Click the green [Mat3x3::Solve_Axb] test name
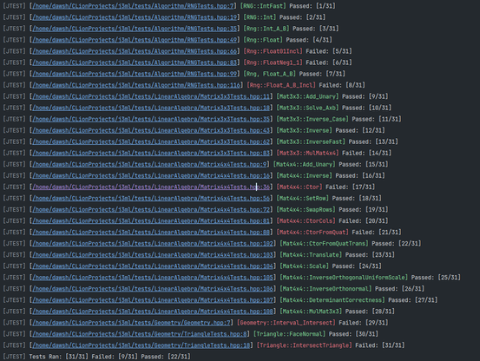Image resolution: width=480 pixels, height=361 pixels. (x=307, y=108)
